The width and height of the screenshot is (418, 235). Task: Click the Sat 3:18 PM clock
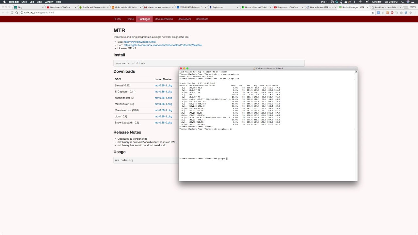(391, 2)
